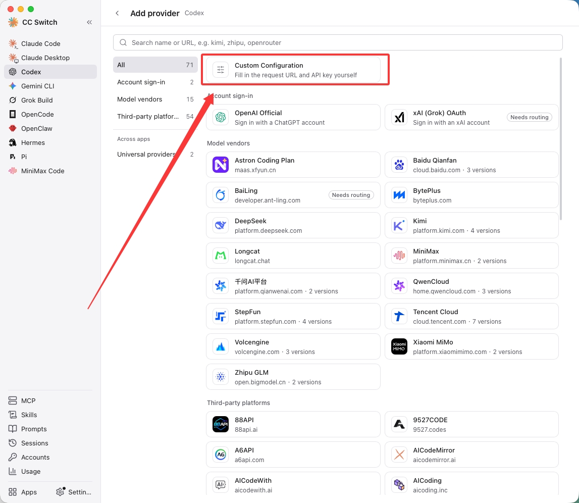
Task: Click the MiniMax provider logo
Action: tap(399, 256)
